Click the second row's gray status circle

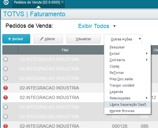point(5,69)
